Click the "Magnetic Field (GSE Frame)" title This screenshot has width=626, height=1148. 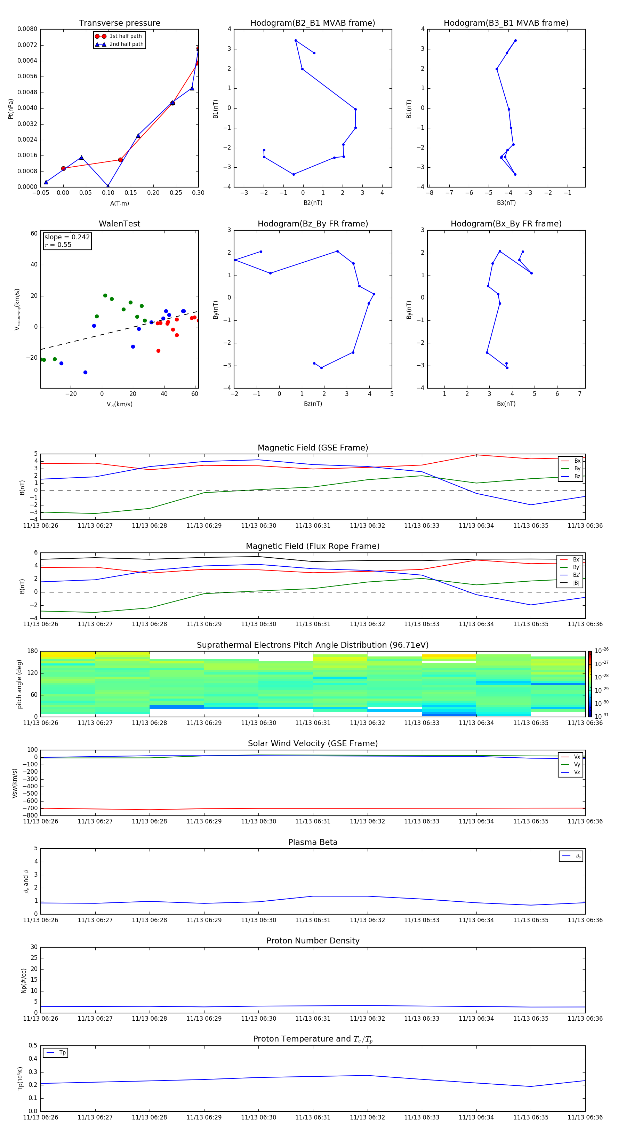coord(313,448)
